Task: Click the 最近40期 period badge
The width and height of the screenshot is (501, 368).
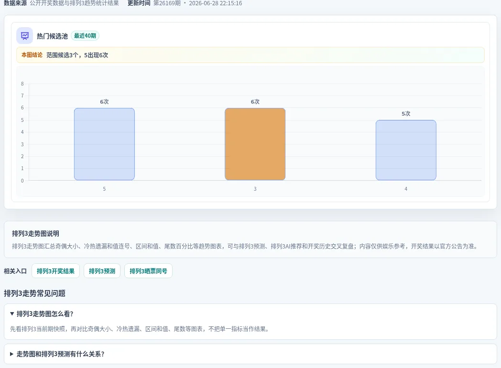Action: pos(85,36)
